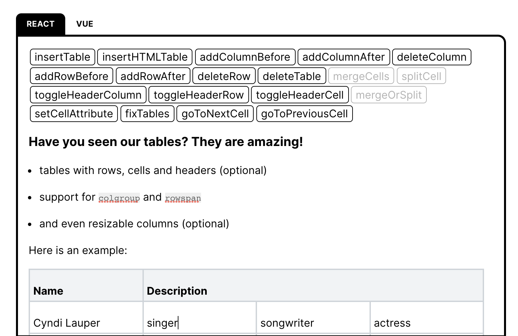Place cursor in the Cyndi Lauper cell
This screenshot has height=336, width=518.
[x=66, y=323]
